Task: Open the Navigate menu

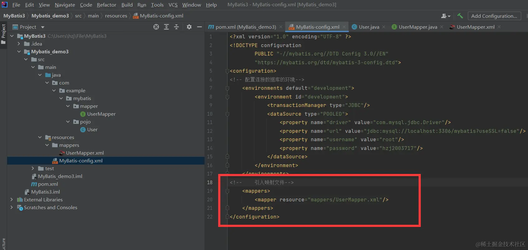Action: [65, 5]
